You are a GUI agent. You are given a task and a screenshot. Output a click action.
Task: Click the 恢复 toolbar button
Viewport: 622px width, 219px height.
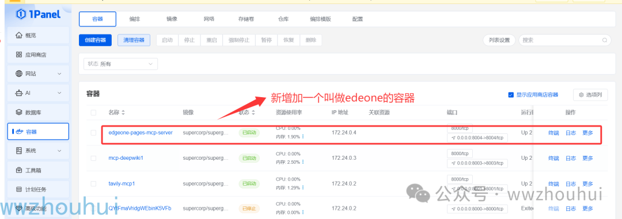[x=289, y=40]
